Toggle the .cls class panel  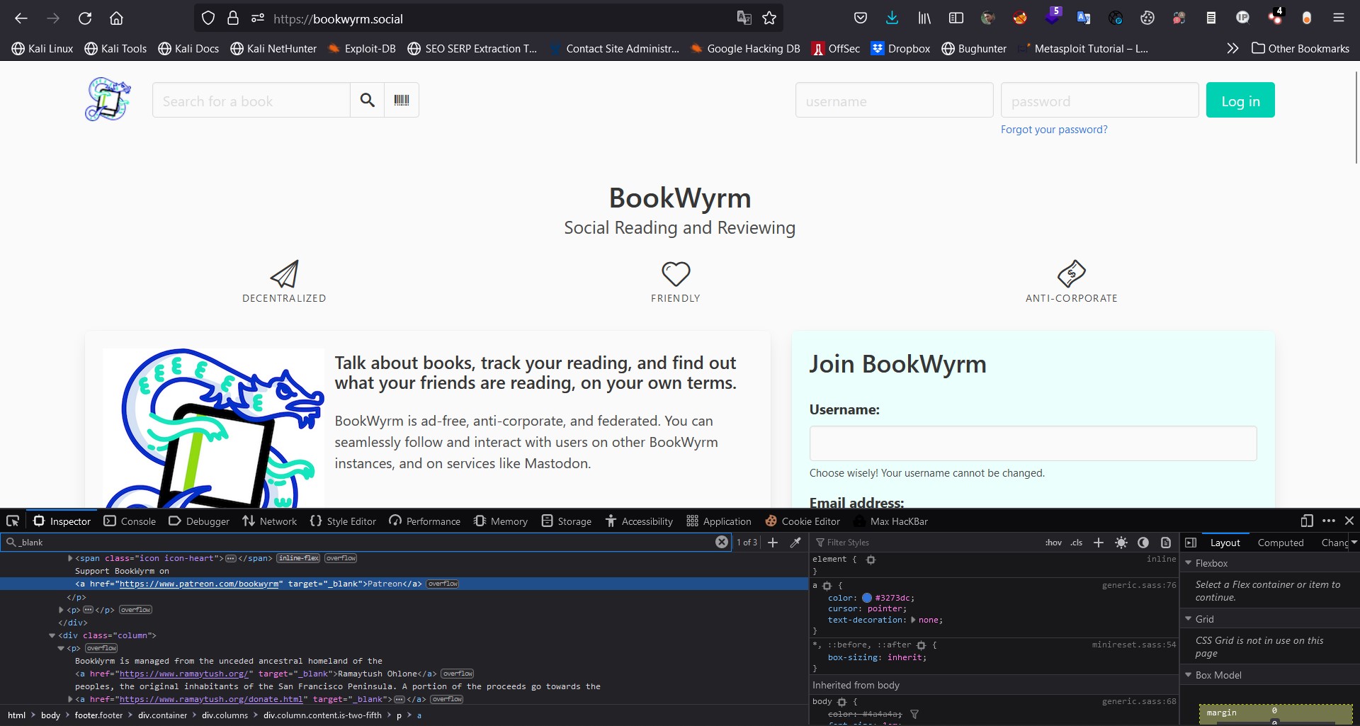1077,543
